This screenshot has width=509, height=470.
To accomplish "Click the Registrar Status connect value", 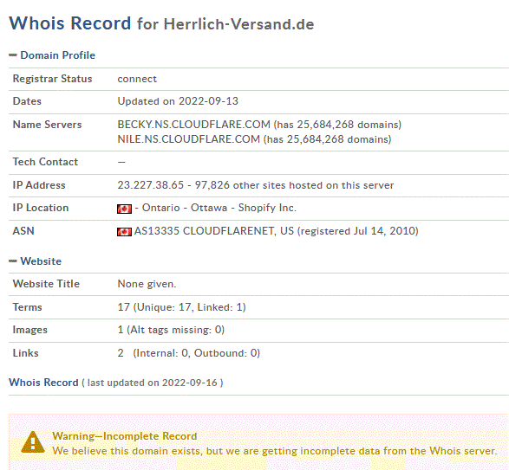I will [137, 79].
